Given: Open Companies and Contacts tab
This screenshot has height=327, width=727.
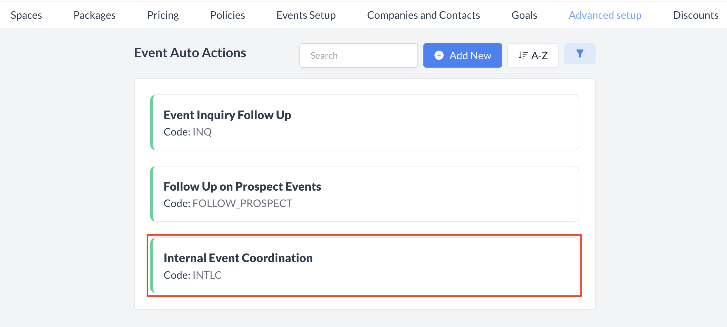Looking at the screenshot, I should click(423, 15).
